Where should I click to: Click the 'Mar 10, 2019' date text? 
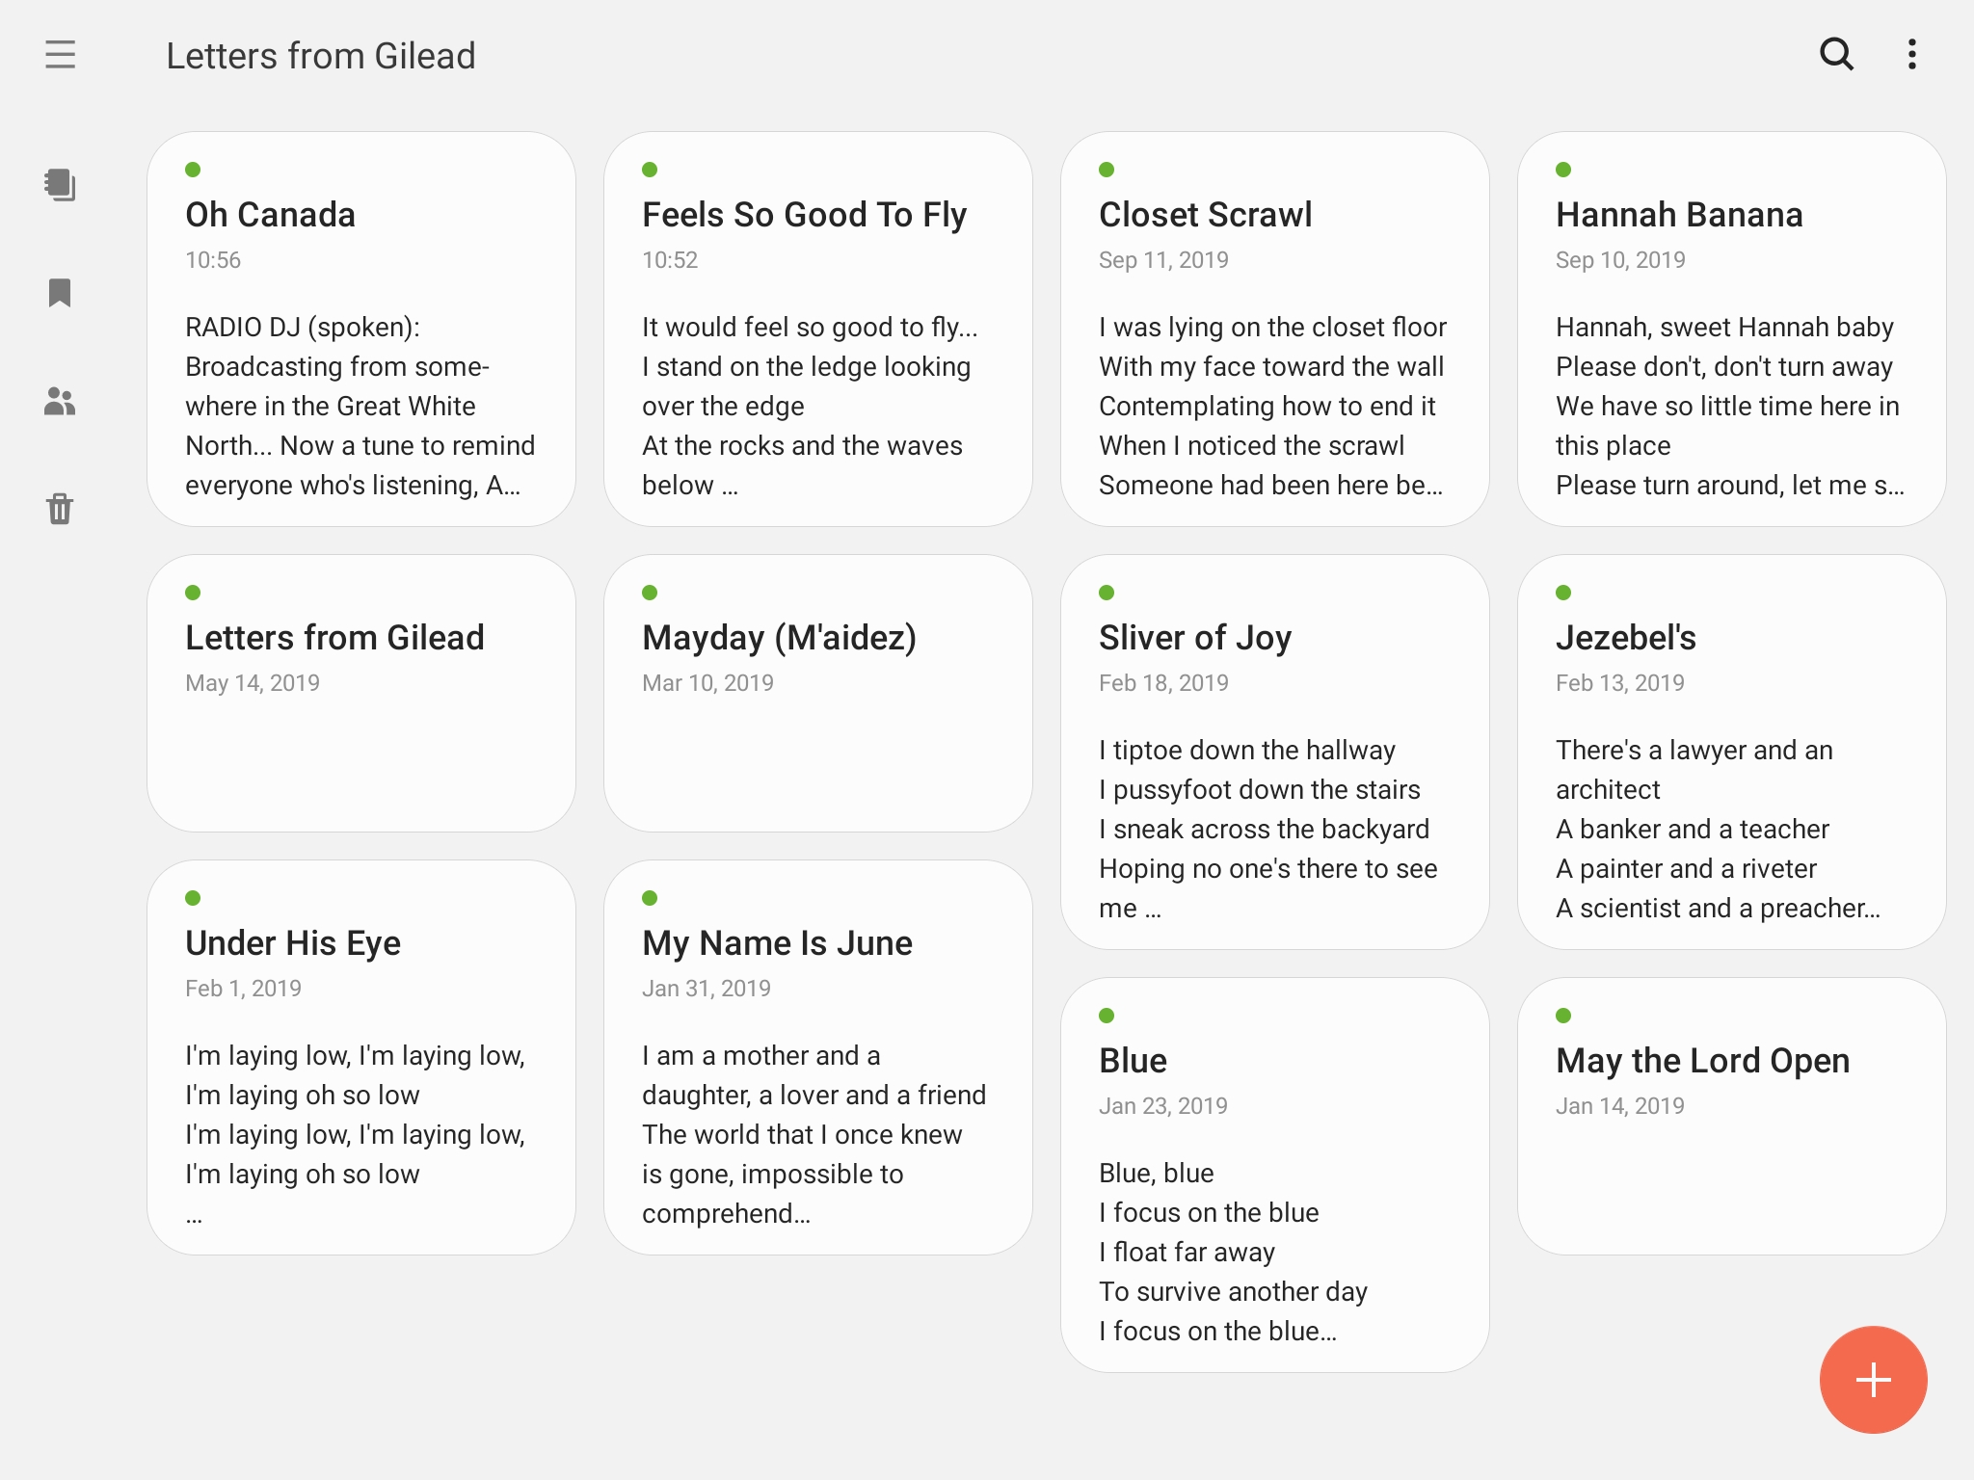point(707,683)
